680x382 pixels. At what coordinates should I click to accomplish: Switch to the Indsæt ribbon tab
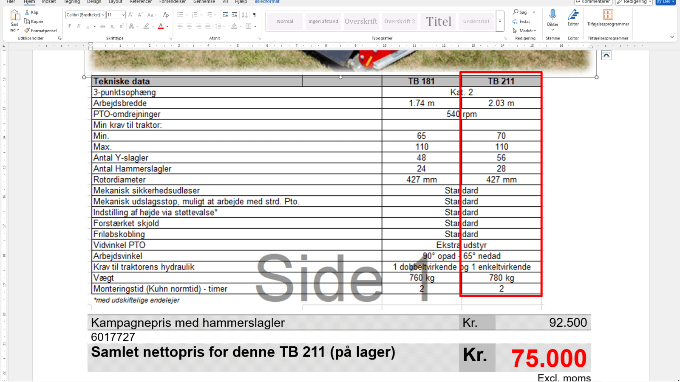[x=48, y=2]
